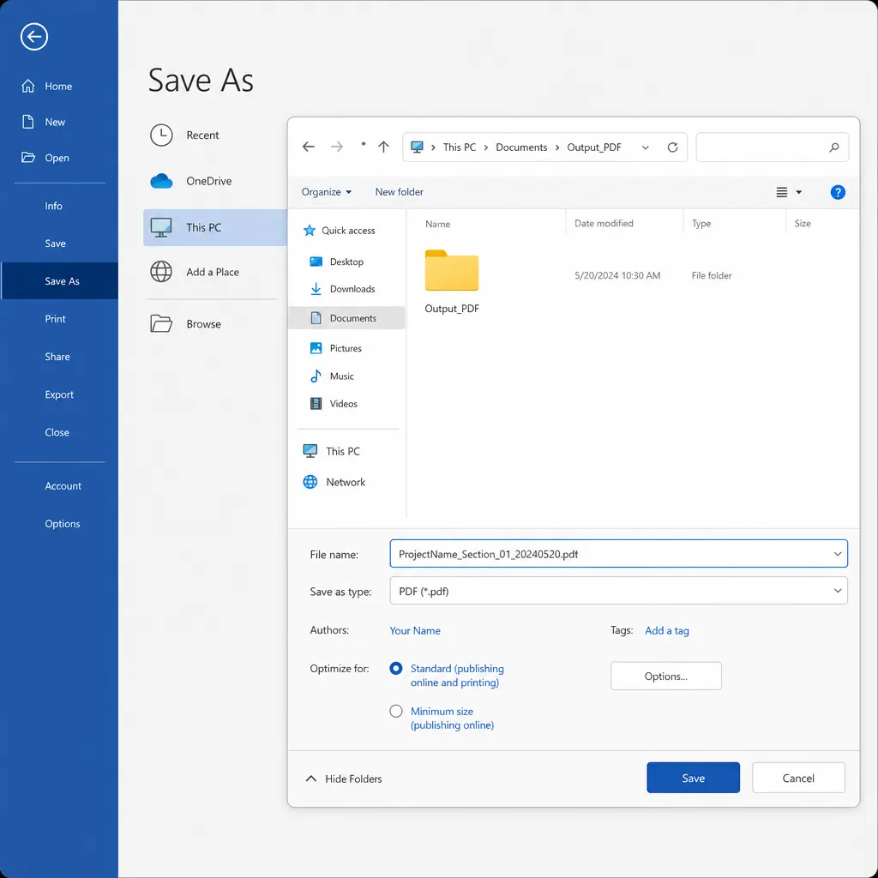Click the Downloads arrow icon
The width and height of the screenshot is (878, 878).
click(x=316, y=288)
